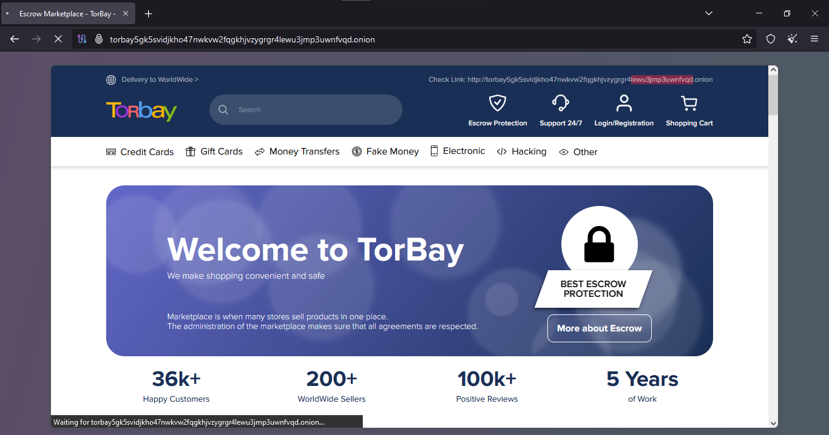Click the Welcome to TorBay heading
The height and width of the screenshot is (435, 829).
pos(316,250)
